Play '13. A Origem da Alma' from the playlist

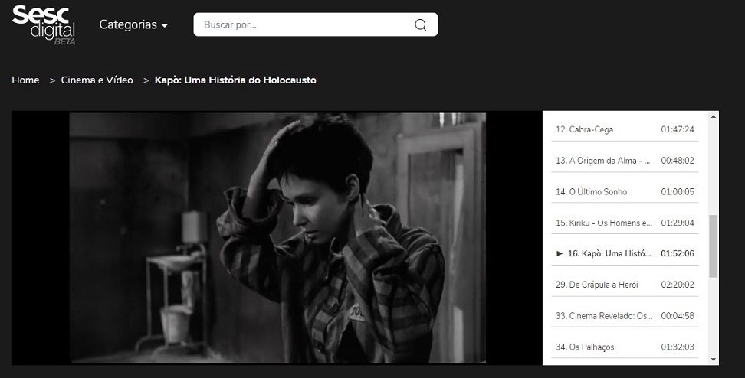click(x=602, y=161)
